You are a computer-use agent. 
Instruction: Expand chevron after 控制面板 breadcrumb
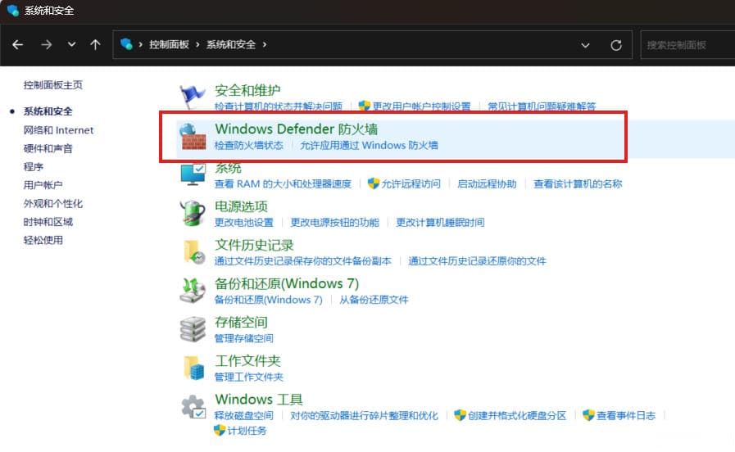point(197,44)
